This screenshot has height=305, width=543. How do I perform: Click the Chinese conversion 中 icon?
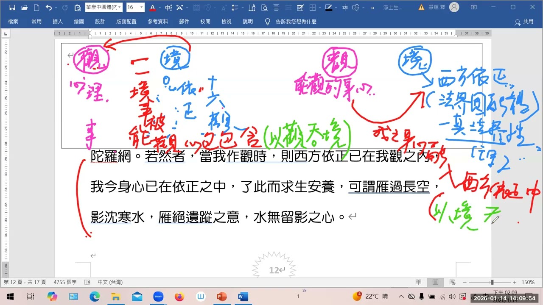169,7
